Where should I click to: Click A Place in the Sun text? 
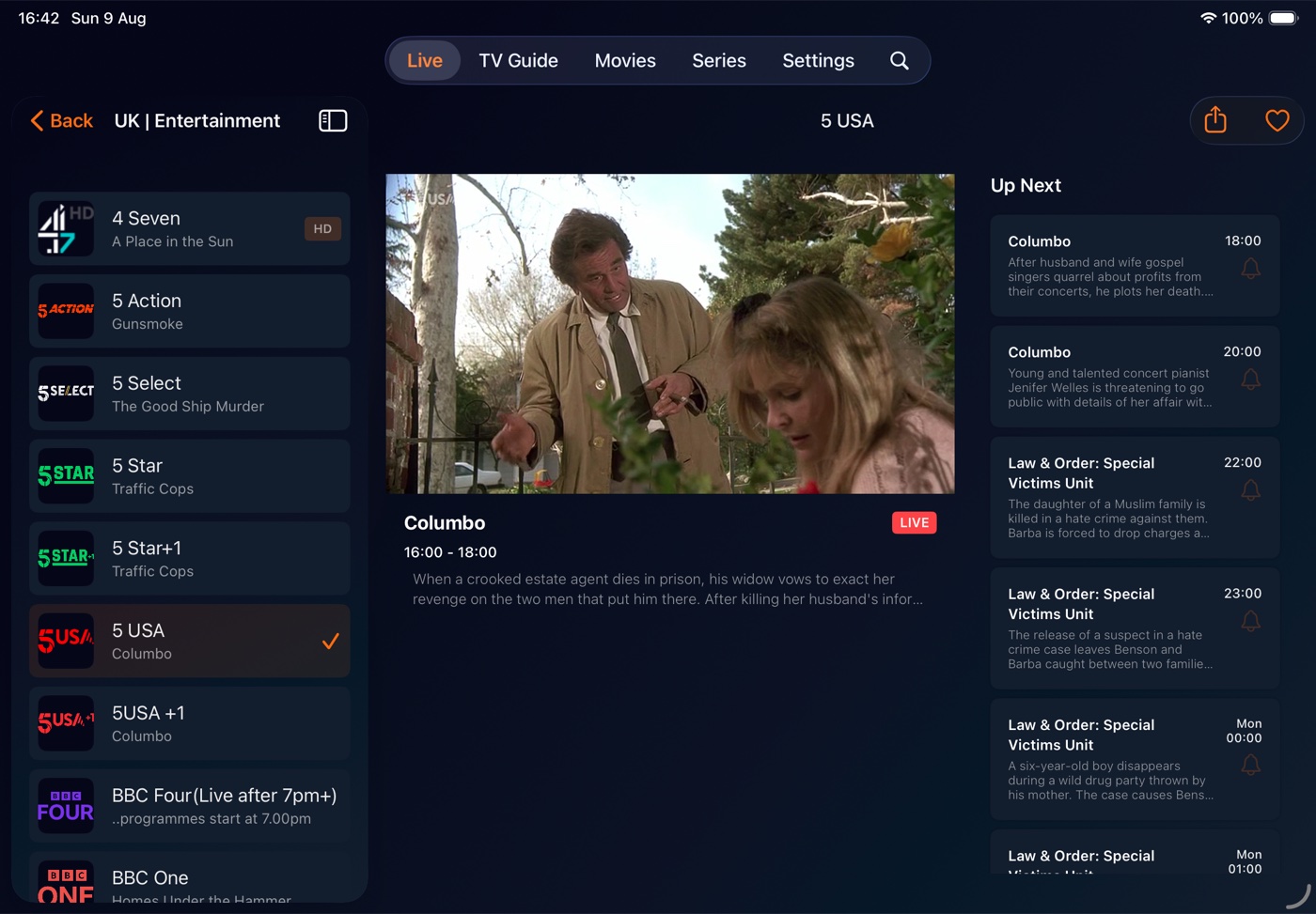pos(173,241)
